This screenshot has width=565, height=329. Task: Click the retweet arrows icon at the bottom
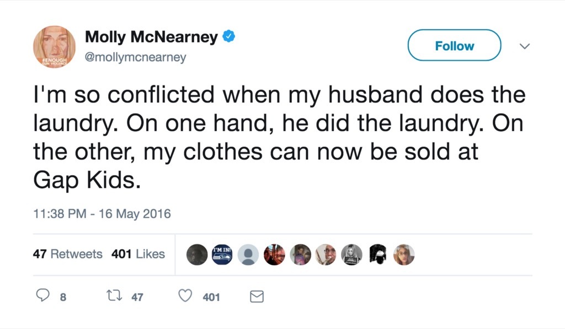coord(113,296)
